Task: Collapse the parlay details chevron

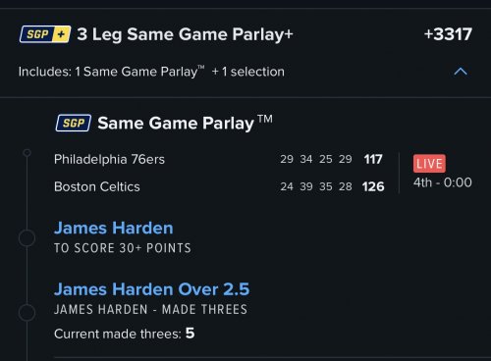Action: click(461, 72)
